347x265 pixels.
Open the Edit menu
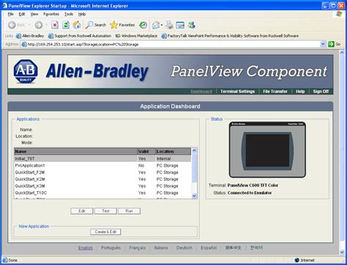click(22, 14)
